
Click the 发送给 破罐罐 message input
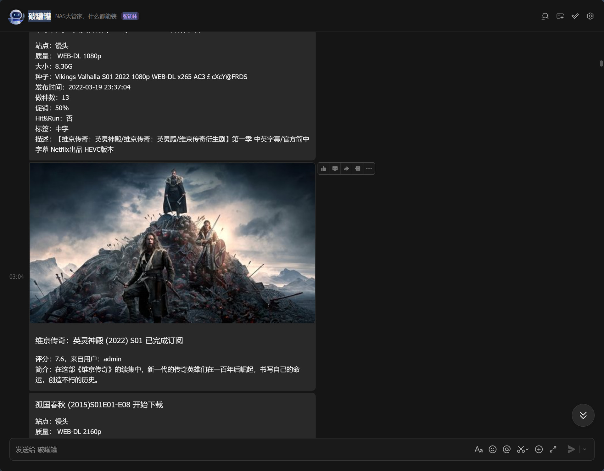[x=242, y=450]
